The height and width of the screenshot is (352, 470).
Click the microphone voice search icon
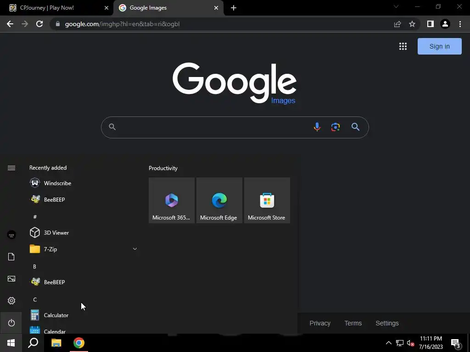pos(317,127)
